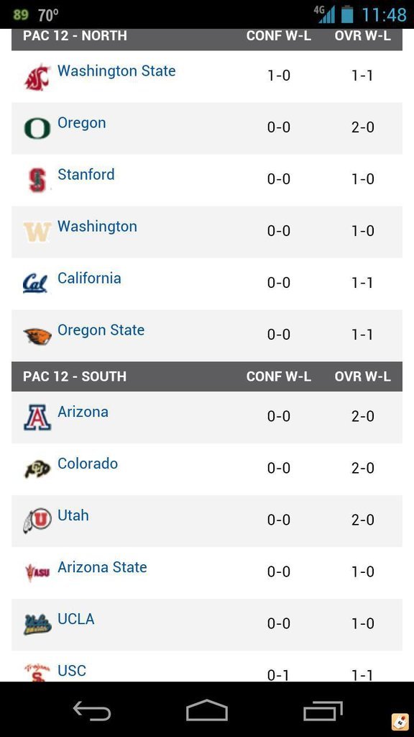Tap the Arizona A logo
This screenshot has height=737, width=414.
click(x=37, y=418)
